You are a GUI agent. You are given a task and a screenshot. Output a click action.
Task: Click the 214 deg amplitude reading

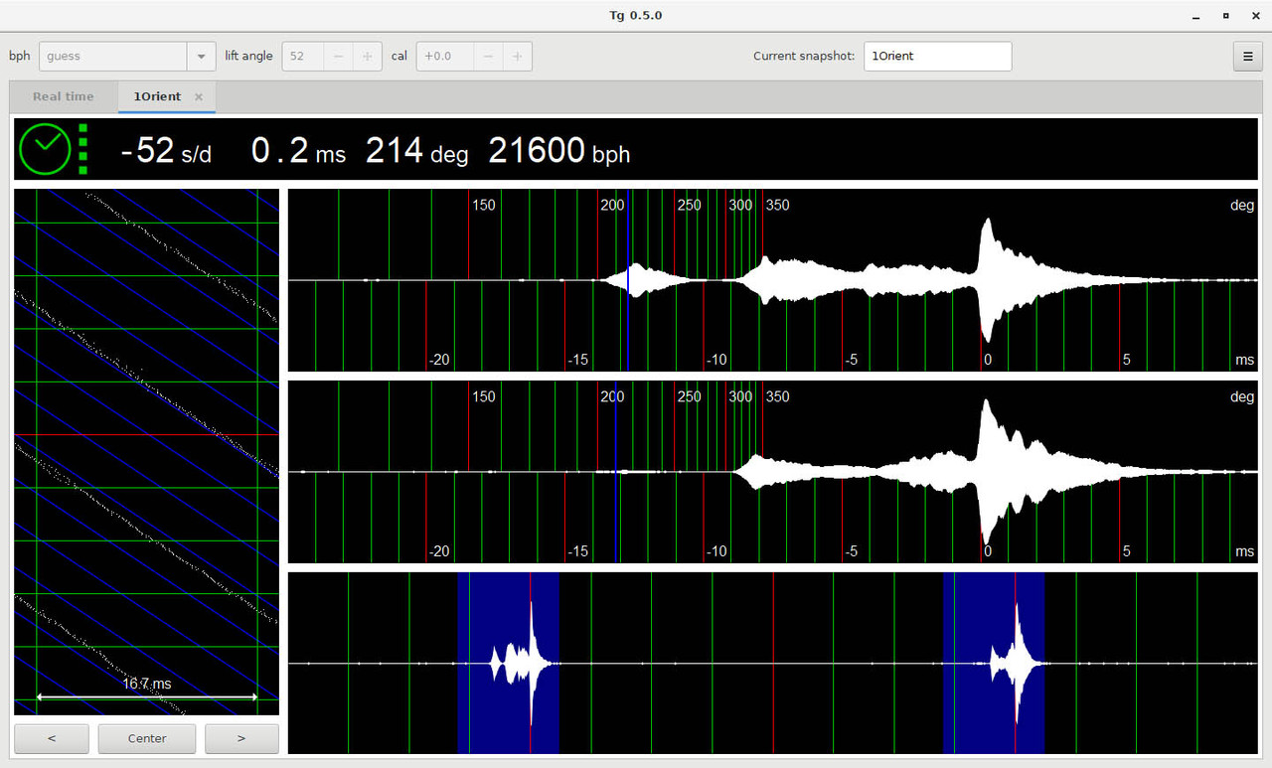pos(416,151)
